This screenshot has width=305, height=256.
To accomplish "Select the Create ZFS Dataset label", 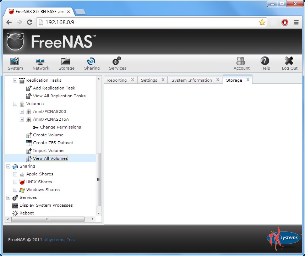I will (53, 143).
